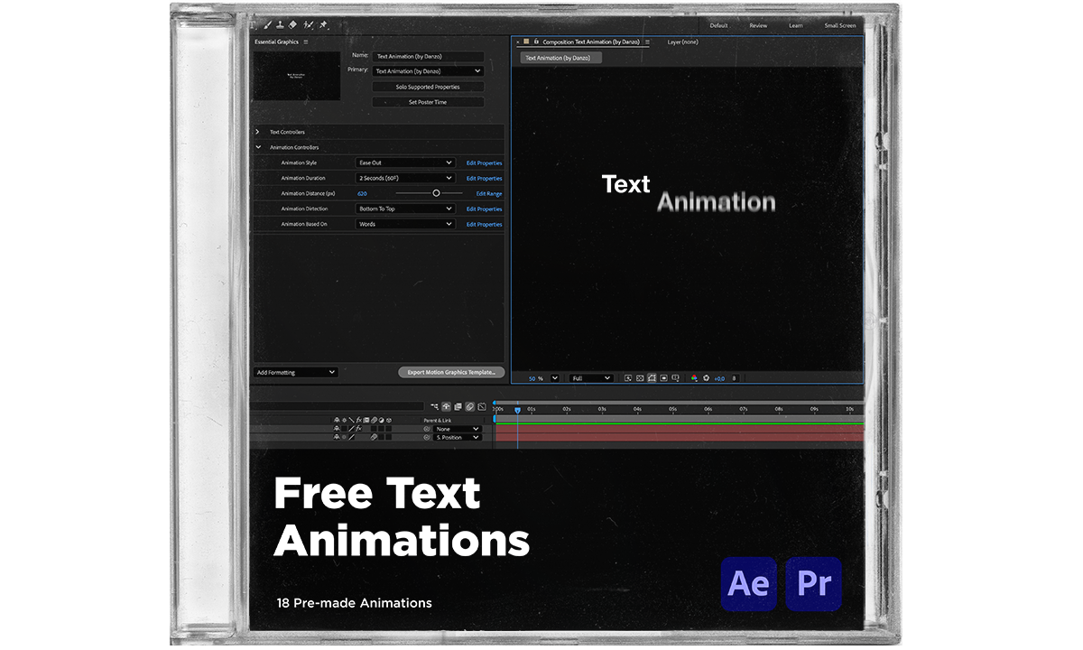Select the Clone Stamp tool
Image resolution: width=1083 pixels, height=650 pixels.
(280, 25)
